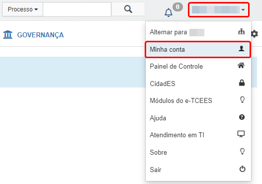Select Alternar para menu entry

point(198,32)
